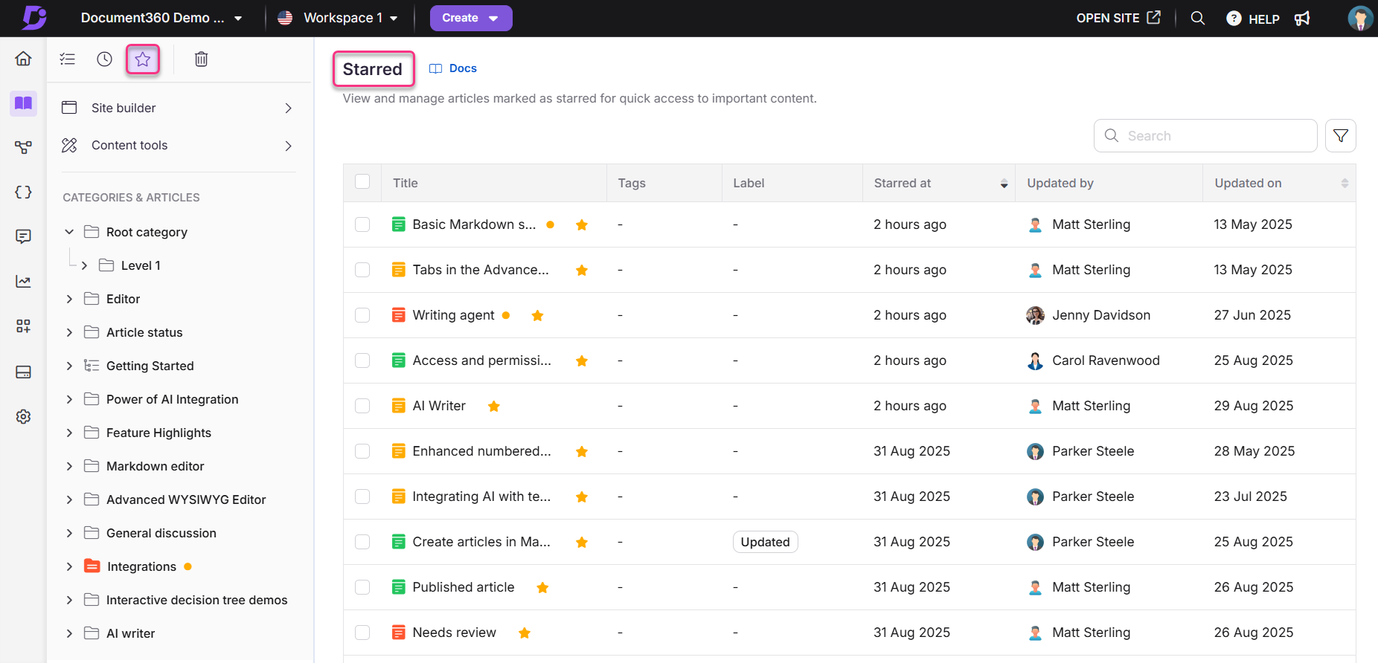Select Advanced WYSIWYG Editor category

coord(186,499)
